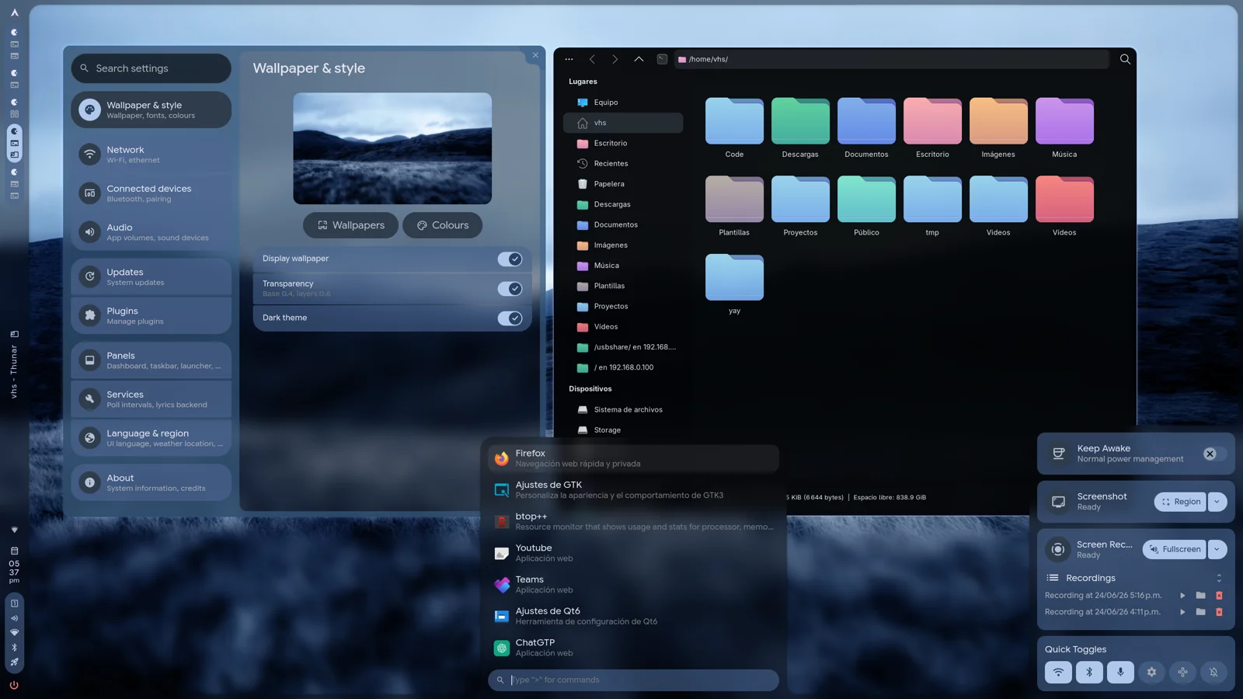Image resolution: width=1243 pixels, height=699 pixels.
Task: Click the Colours button
Action: pyautogui.click(x=442, y=225)
